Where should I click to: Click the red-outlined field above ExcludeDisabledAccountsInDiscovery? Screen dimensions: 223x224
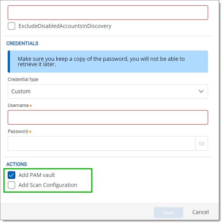coord(108,13)
